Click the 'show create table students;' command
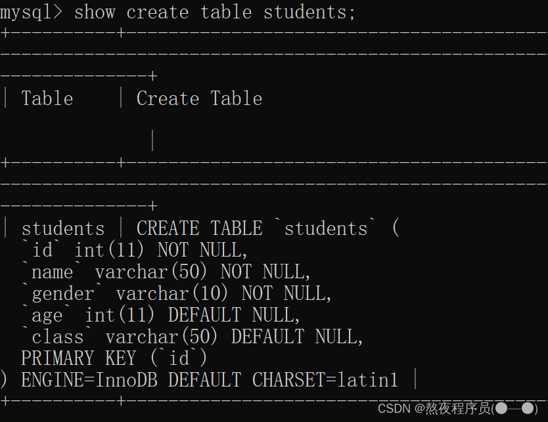 [x=215, y=12]
